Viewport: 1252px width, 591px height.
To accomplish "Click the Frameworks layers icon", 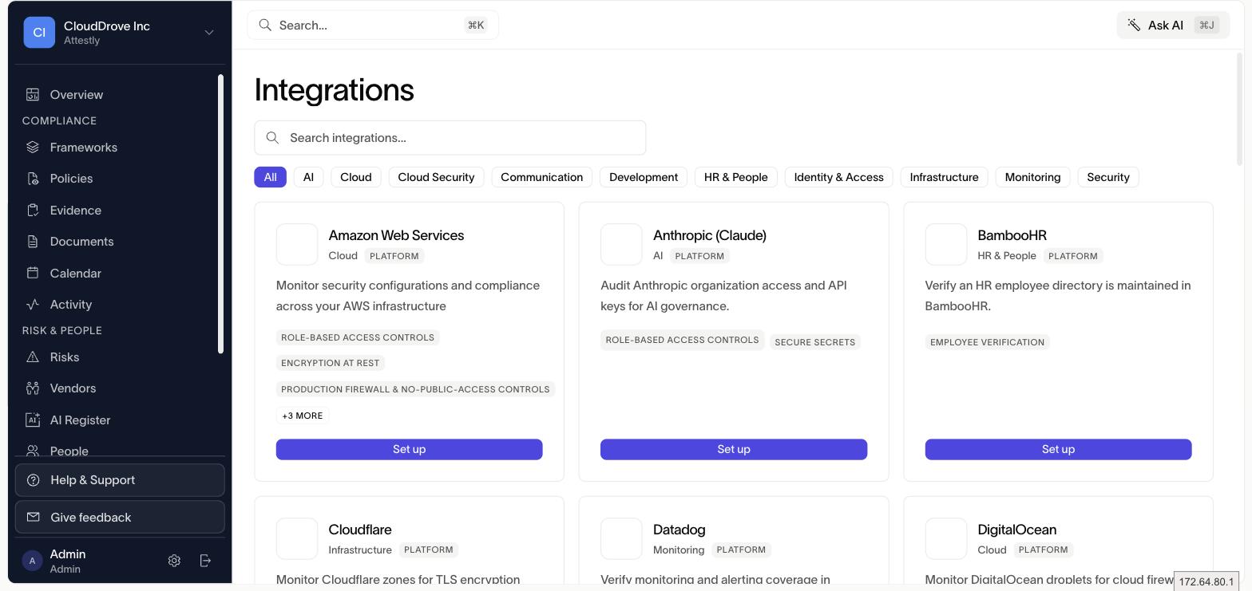I will [x=33, y=147].
